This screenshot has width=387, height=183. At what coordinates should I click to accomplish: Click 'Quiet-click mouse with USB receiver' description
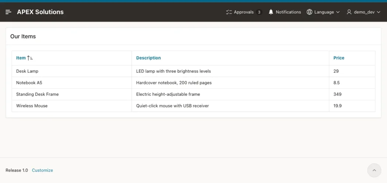pos(172,106)
